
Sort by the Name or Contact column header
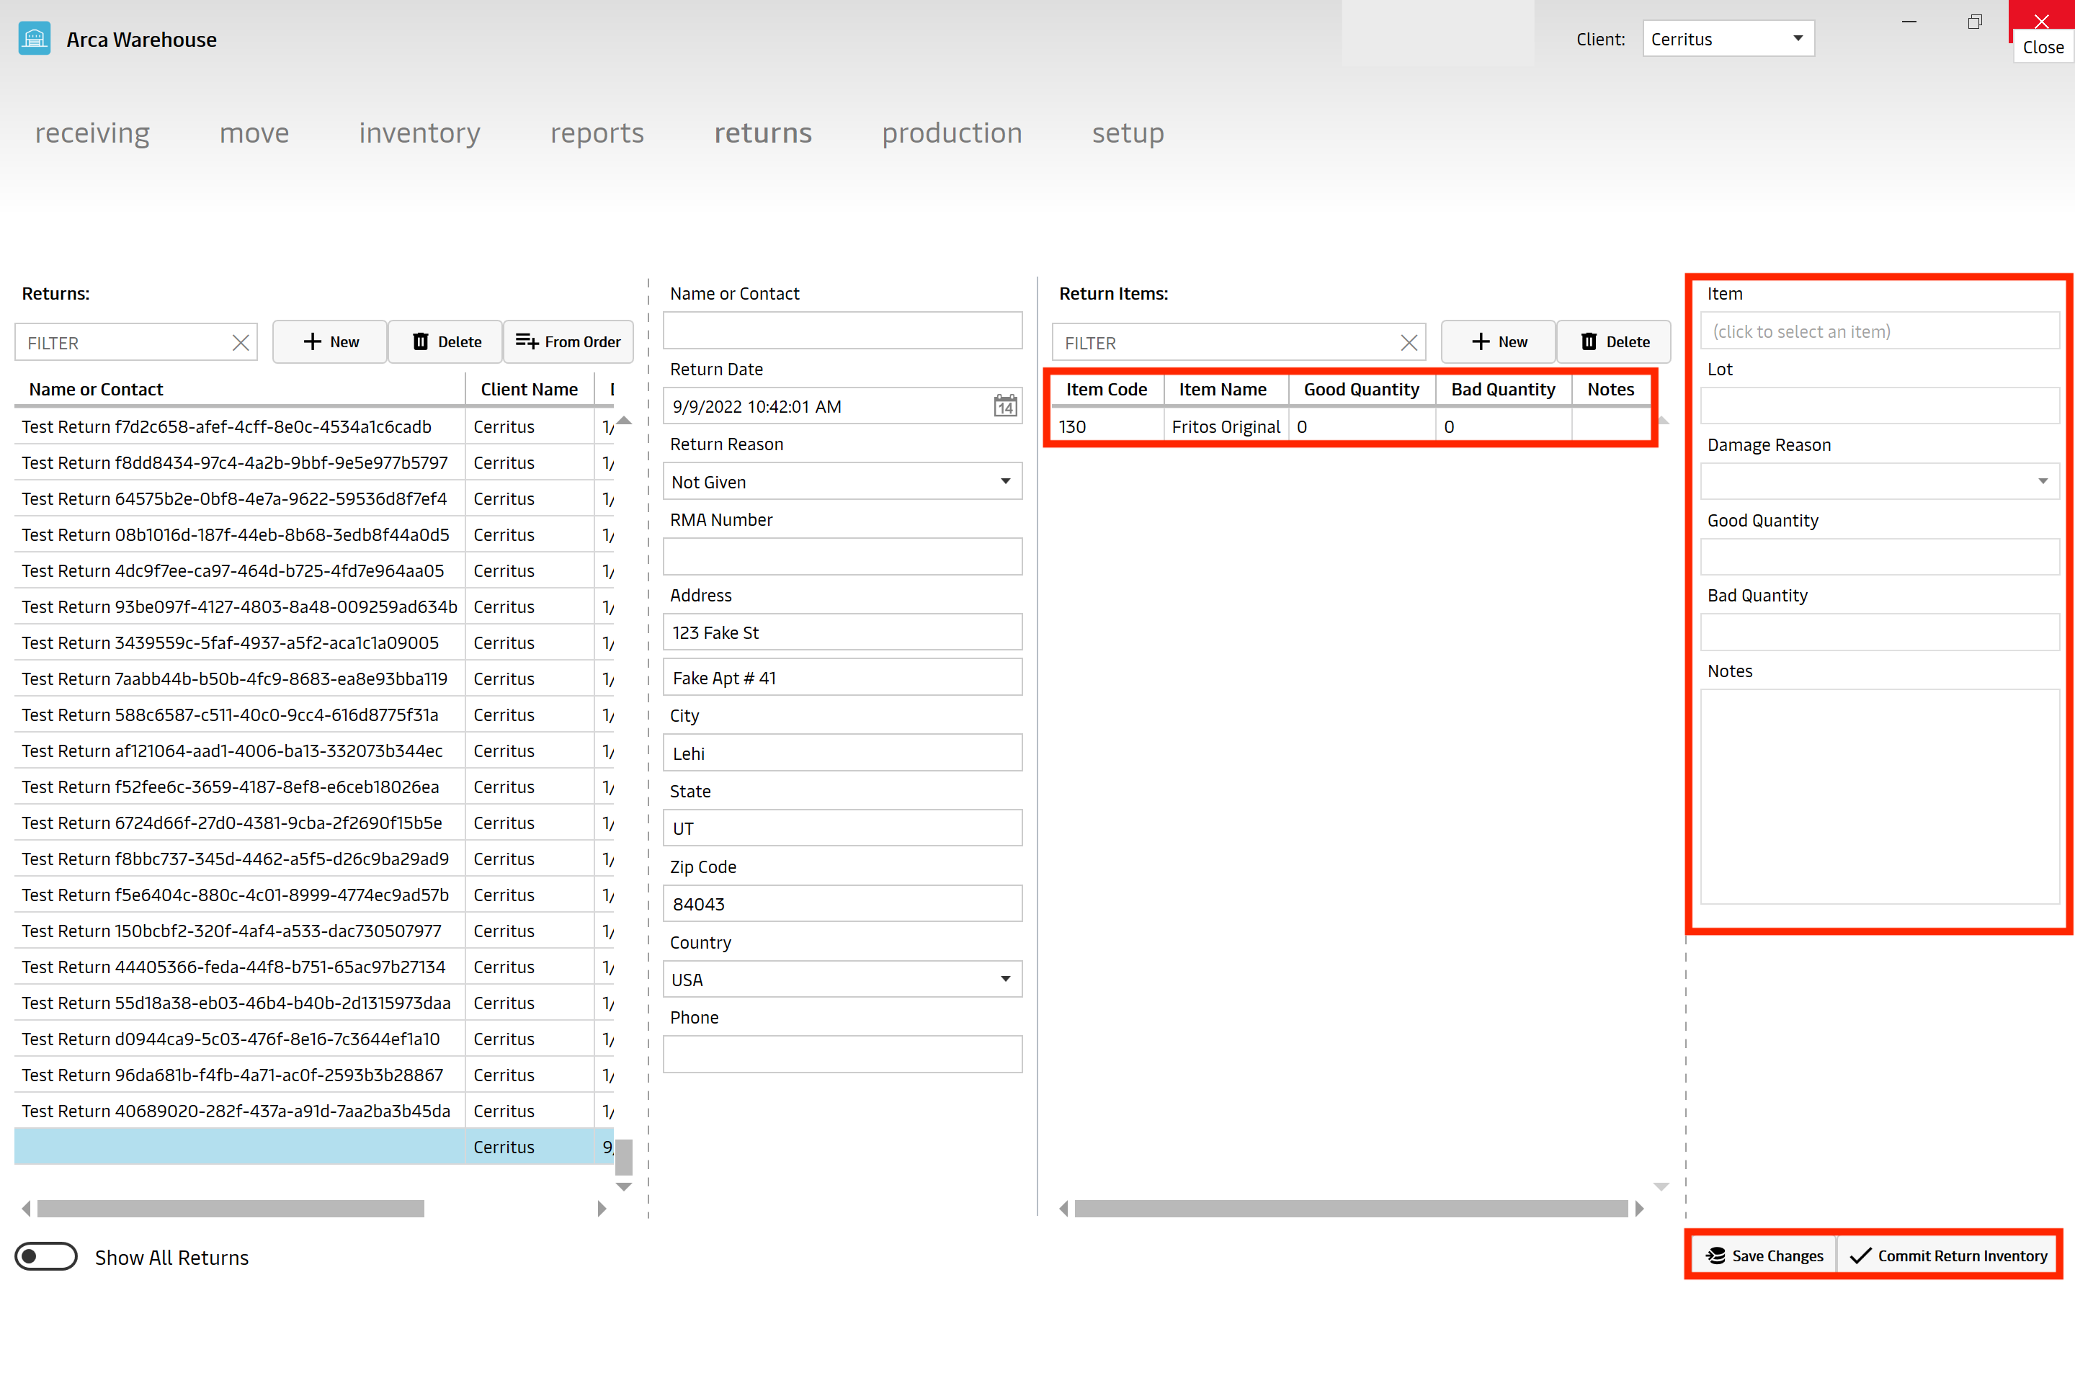[239, 389]
